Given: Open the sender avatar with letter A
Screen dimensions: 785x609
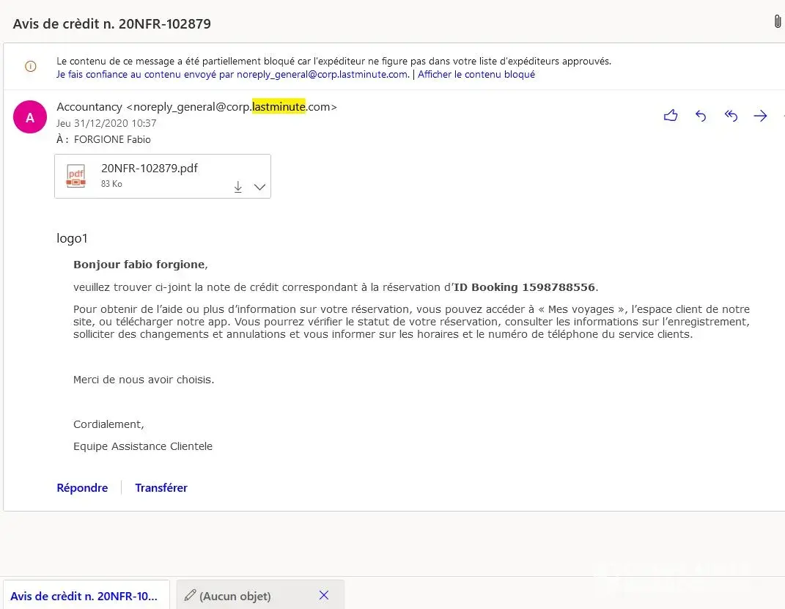Looking at the screenshot, I should [30, 117].
